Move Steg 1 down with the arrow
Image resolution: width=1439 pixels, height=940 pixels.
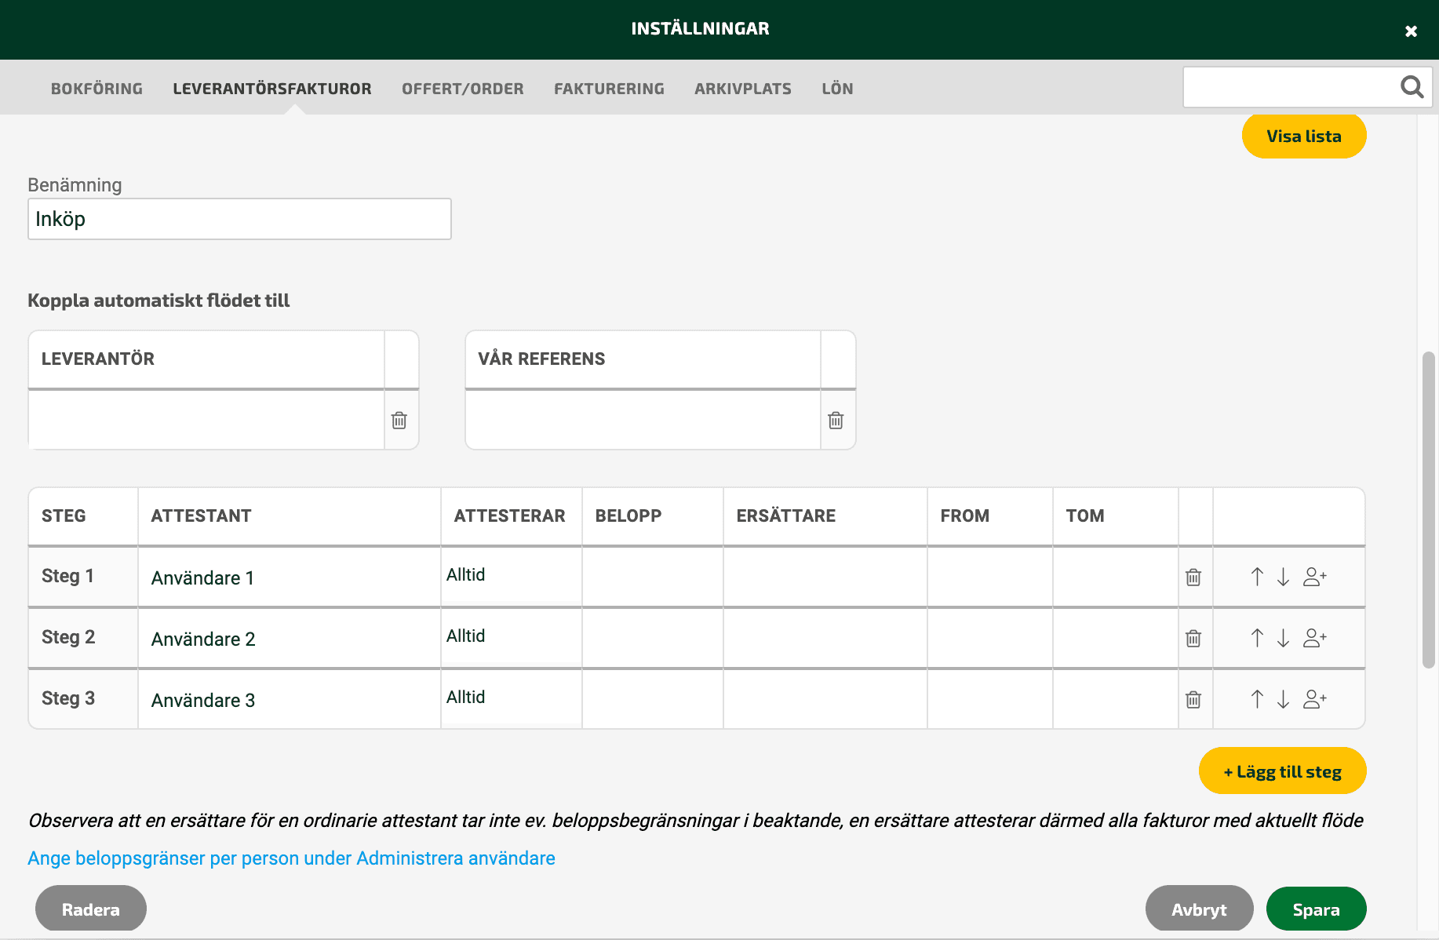pyautogui.click(x=1283, y=577)
